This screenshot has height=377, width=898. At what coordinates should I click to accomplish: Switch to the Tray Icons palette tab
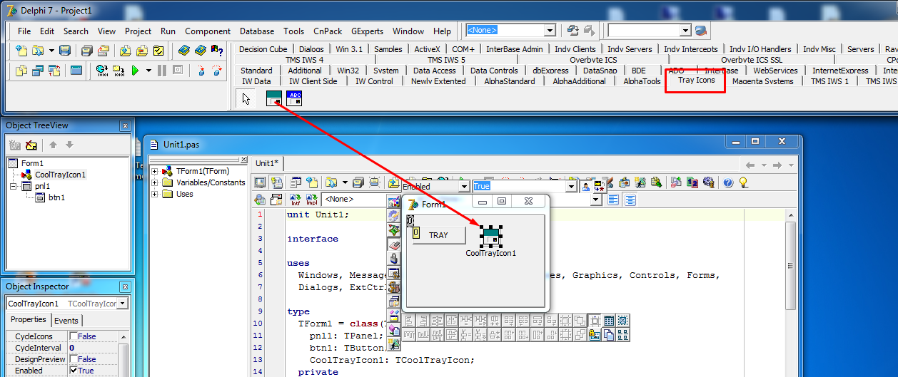696,80
